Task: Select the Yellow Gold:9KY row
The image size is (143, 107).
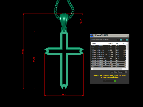Action: [109, 46]
